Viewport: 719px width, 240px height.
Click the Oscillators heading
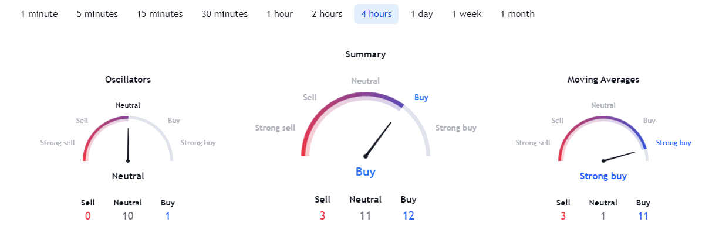coord(128,80)
